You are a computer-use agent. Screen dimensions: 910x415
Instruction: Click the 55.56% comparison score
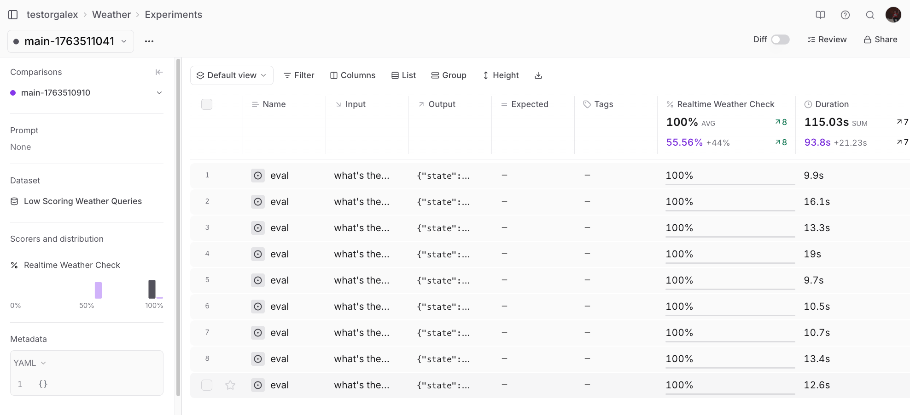[684, 142]
